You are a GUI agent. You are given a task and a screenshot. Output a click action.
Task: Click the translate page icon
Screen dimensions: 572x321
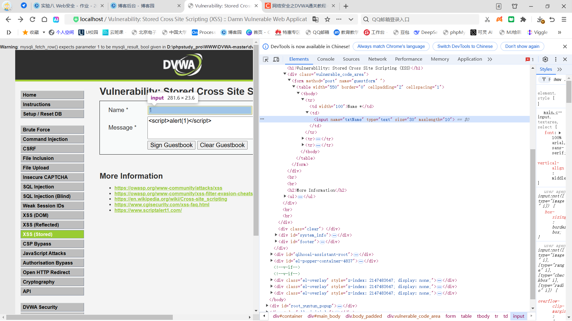click(315, 19)
